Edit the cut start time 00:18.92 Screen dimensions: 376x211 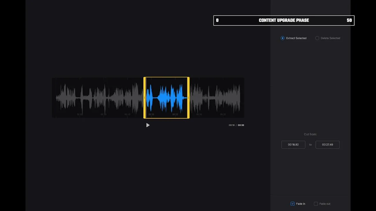click(293, 144)
